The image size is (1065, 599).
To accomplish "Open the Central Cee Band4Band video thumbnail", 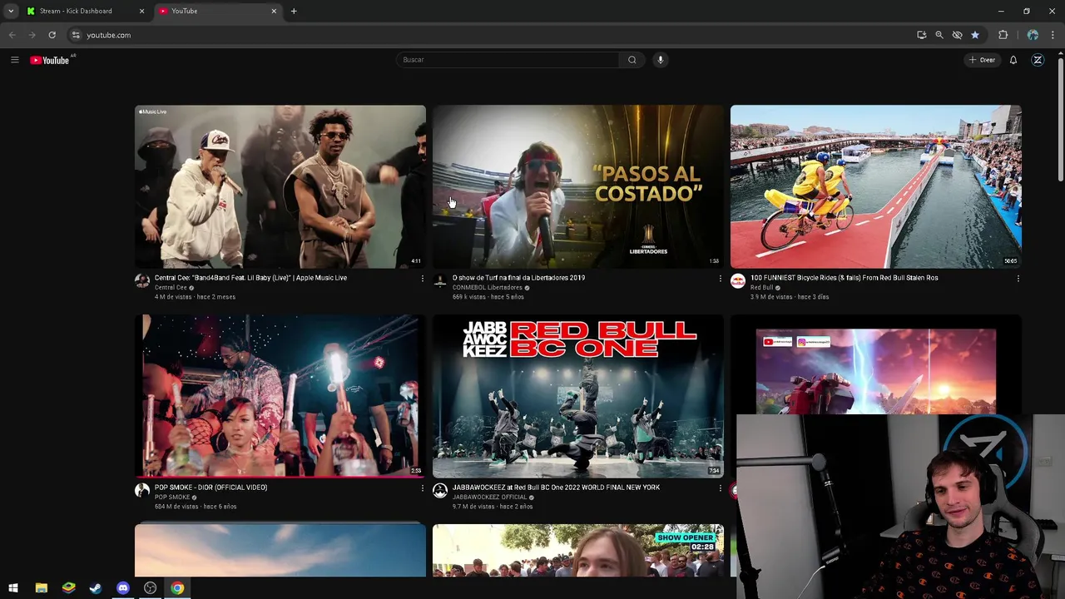I will pos(280,186).
